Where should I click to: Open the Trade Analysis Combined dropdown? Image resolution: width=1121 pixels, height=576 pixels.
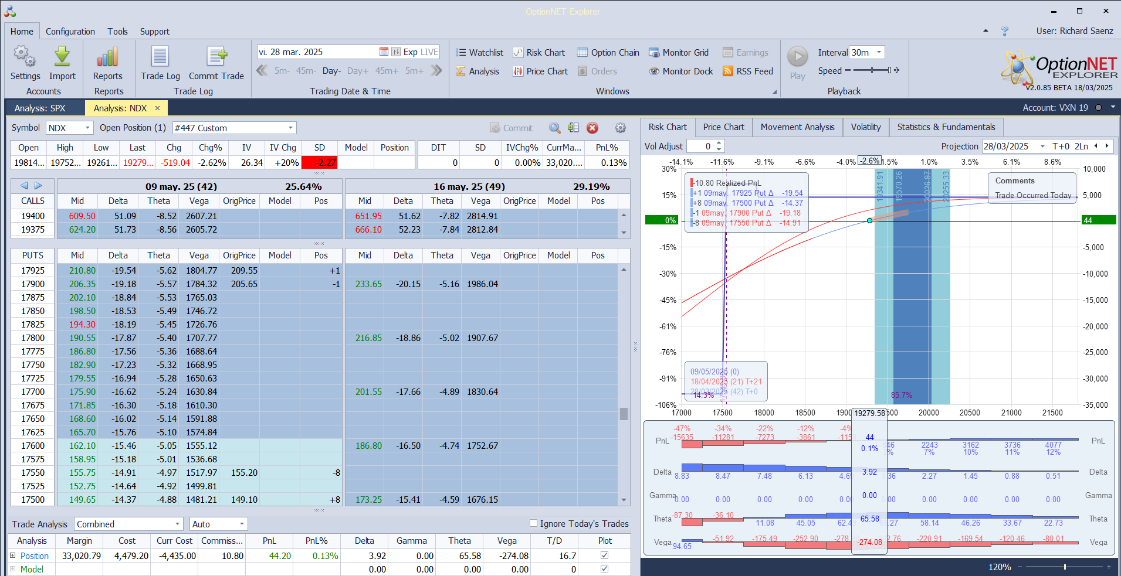[177, 524]
